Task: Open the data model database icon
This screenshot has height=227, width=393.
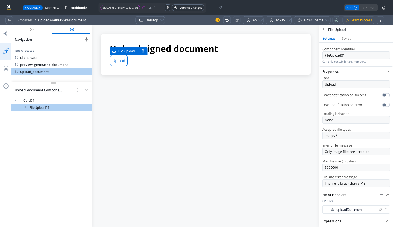Action: tap(6, 69)
